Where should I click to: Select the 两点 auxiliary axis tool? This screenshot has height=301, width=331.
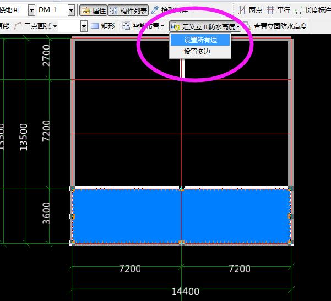click(250, 10)
